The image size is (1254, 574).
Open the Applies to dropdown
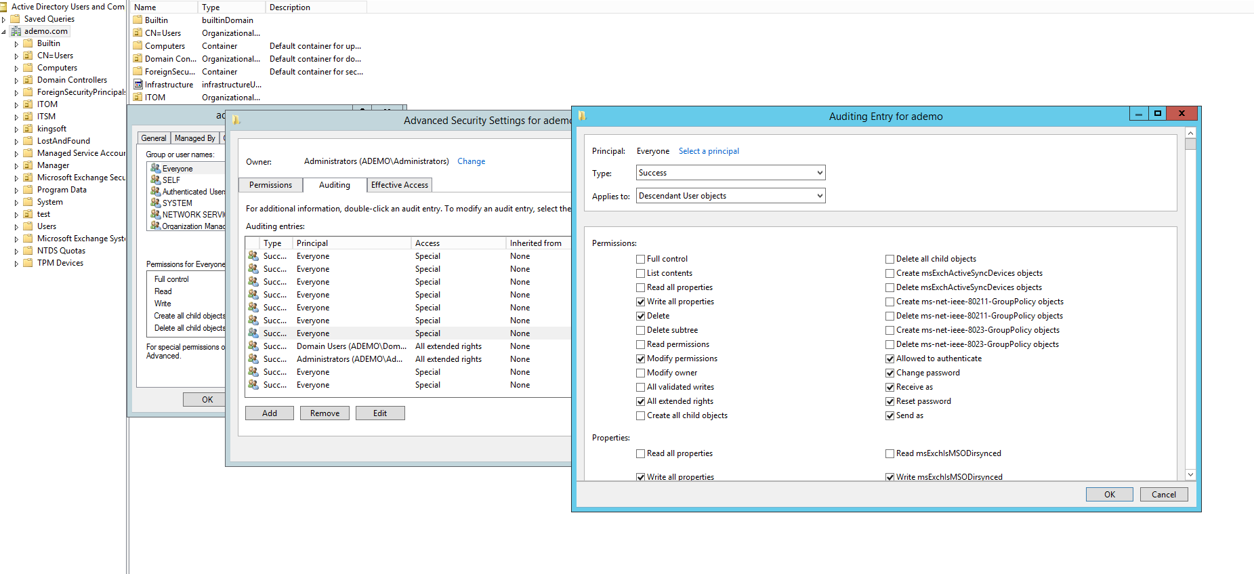(x=731, y=196)
